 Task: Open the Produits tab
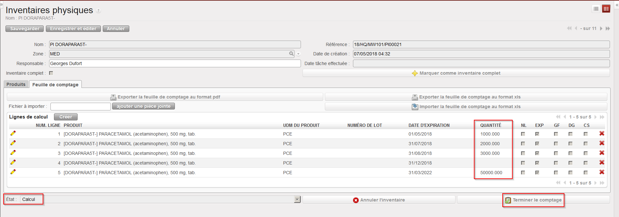[x=16, y=84]
